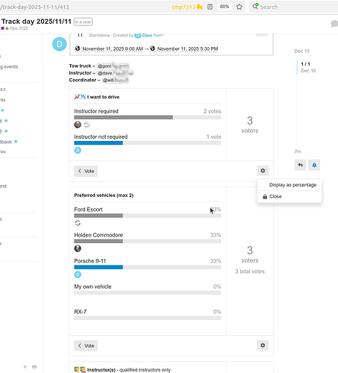Click the plus icon in sidebar bottom
The image size is (338, 373).
(25, 367)
